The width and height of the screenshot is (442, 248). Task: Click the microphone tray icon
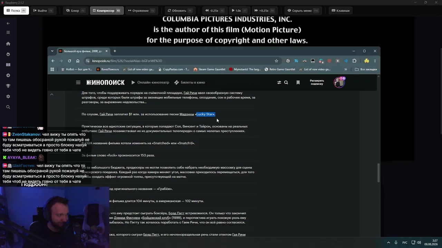[396, 242]
